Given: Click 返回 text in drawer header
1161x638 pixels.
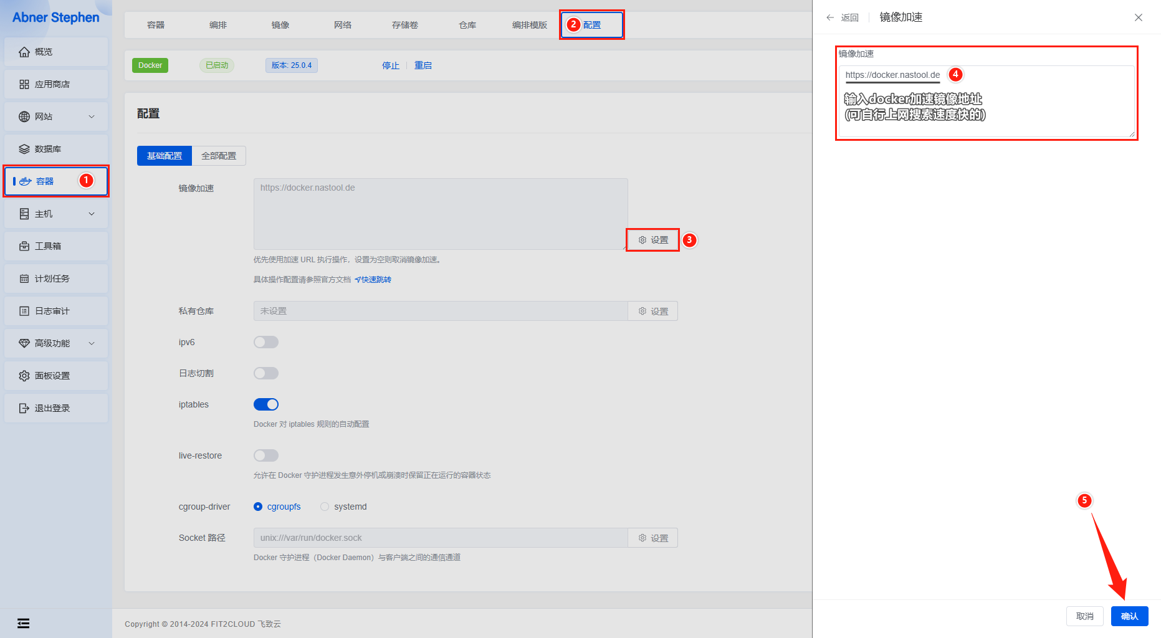Looking at the screenshot, I should (x=849, y=17).
